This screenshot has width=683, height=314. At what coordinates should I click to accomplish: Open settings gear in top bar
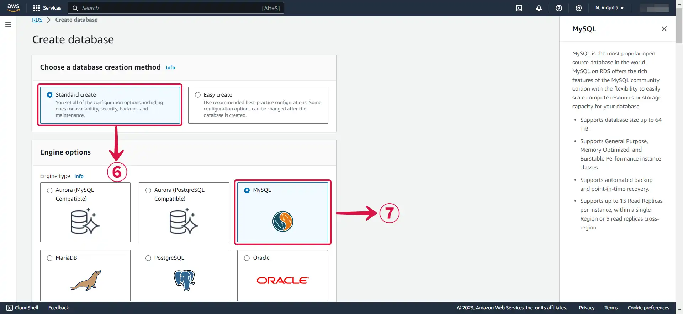coord(579,8)
